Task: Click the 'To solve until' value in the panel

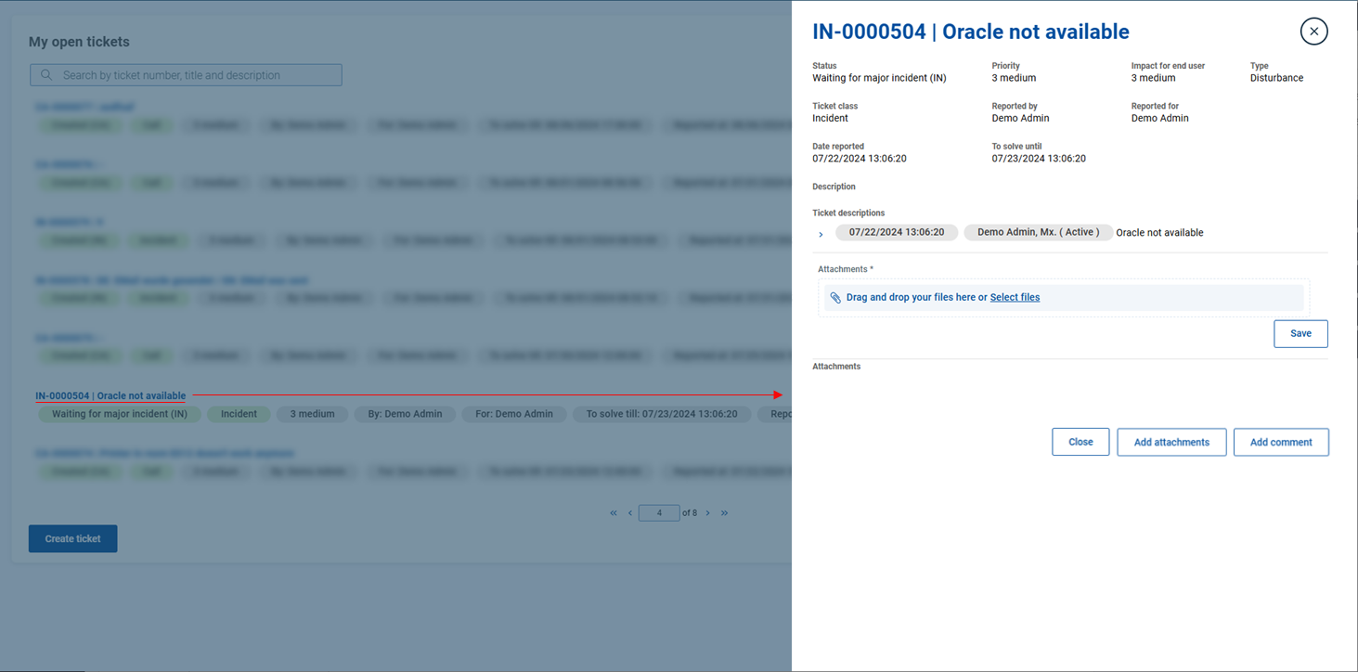Action: (1039, 159)
